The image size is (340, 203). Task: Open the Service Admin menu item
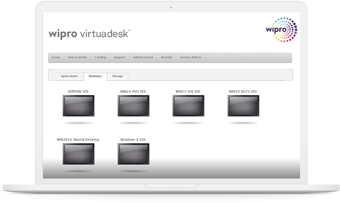190,57
